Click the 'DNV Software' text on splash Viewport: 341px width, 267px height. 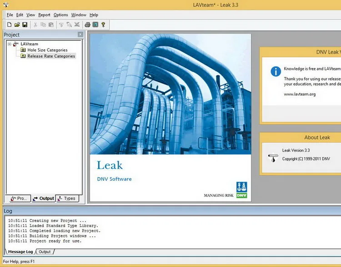[x=114, y=179]
